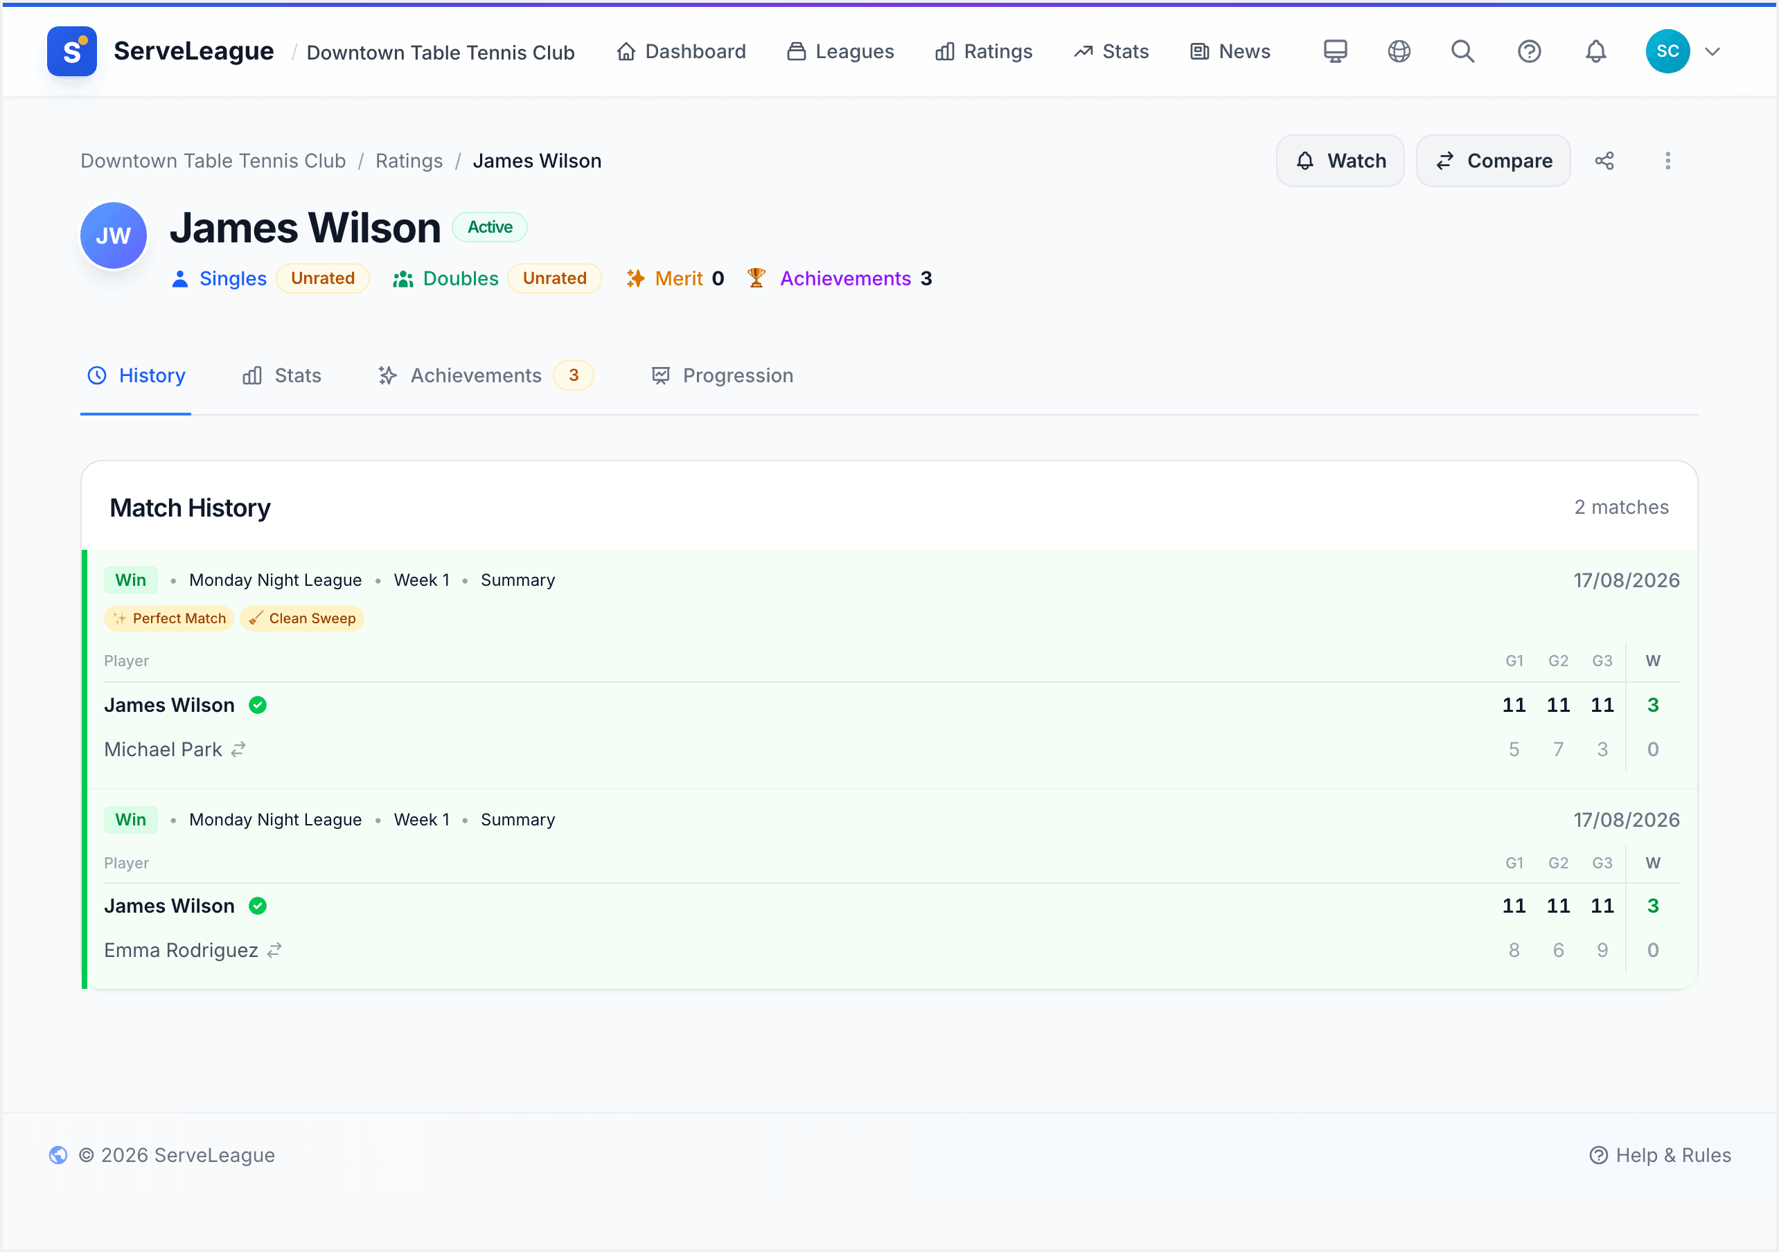This screenshot has width=1779, height=1252.
Task: Click the Singles person icon
Action: (179, 279)
